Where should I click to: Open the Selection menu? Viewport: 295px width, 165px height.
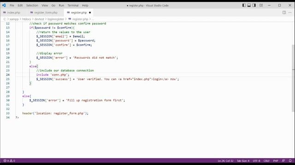[x=32, y=5]
